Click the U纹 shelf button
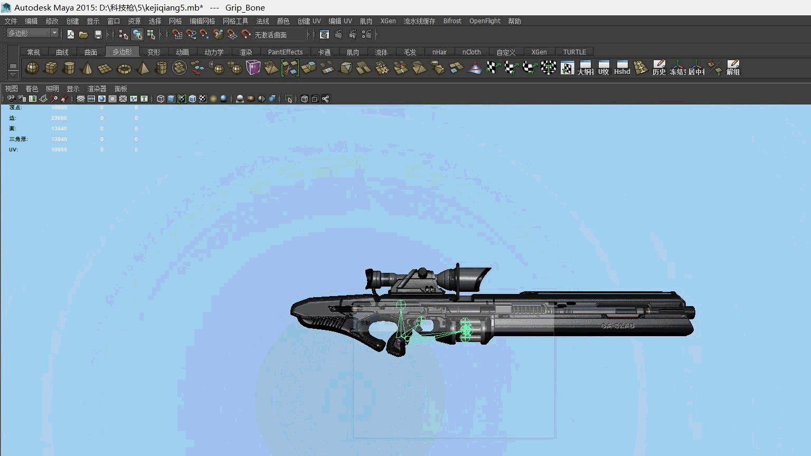This screenshot has width=811, height=456. coord(603,68)
